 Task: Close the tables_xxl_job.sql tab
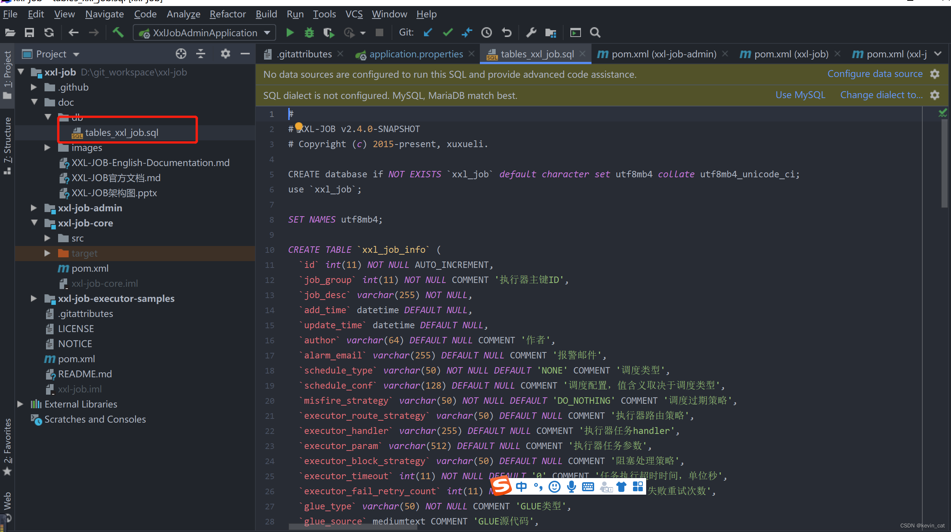[582, 54]
